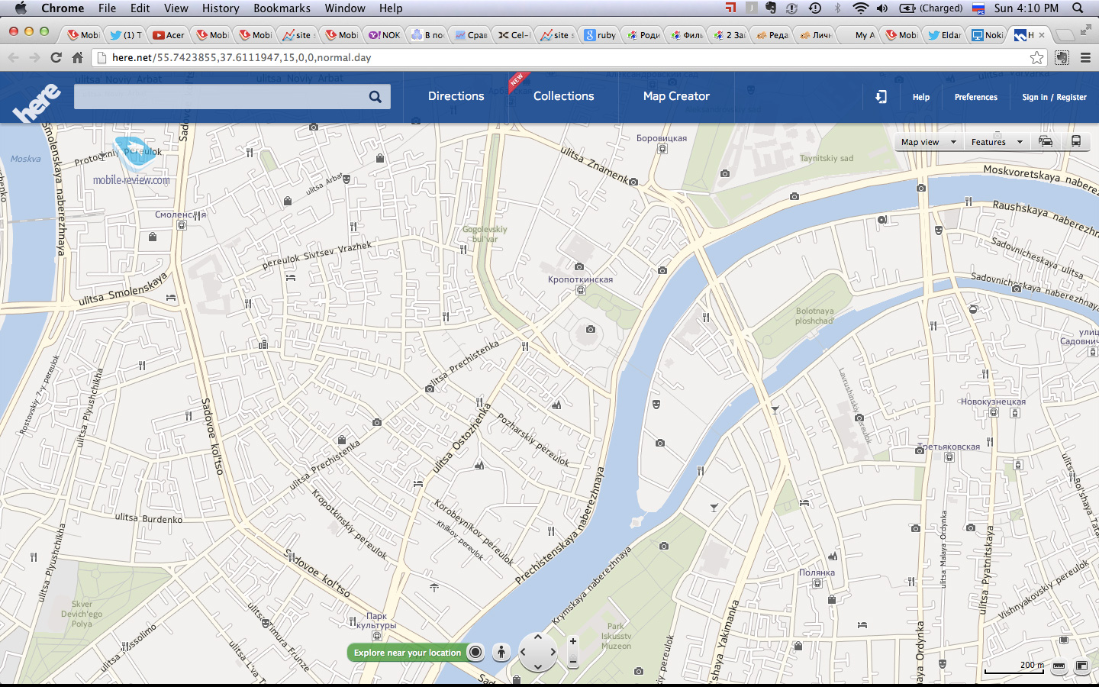Go to Chrome home page icon
The image size is (1099, 687).
click(x=77, y=57)
